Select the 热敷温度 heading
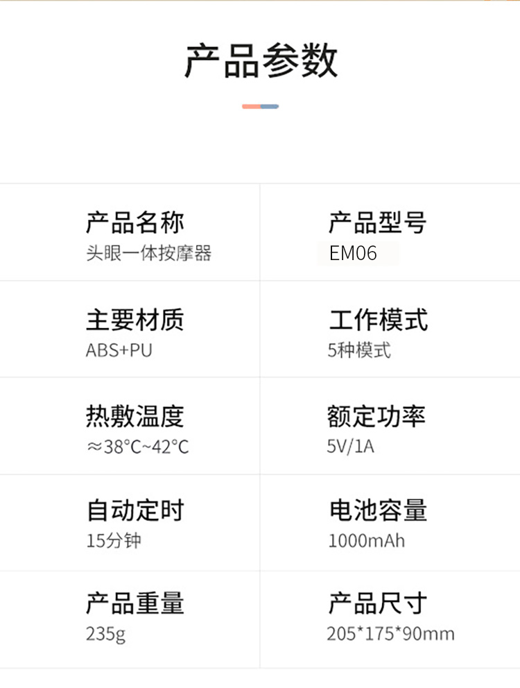 (x=135, y=416)
